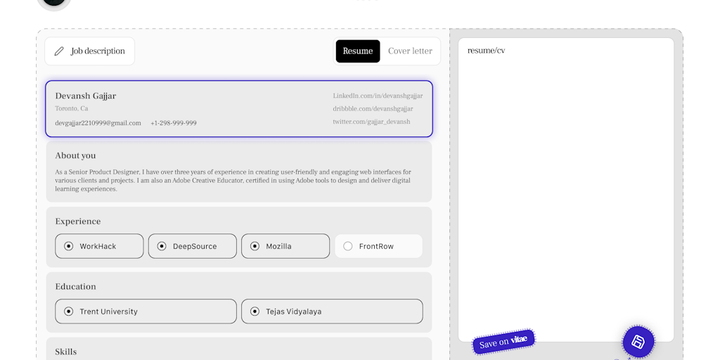Click the email devgajjar2210999@gmail.com

pyautogui.click(x=98, y=123)
